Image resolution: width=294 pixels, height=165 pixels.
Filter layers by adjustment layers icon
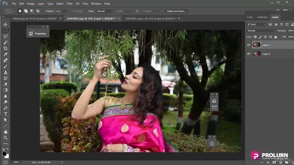pos(276,24)
